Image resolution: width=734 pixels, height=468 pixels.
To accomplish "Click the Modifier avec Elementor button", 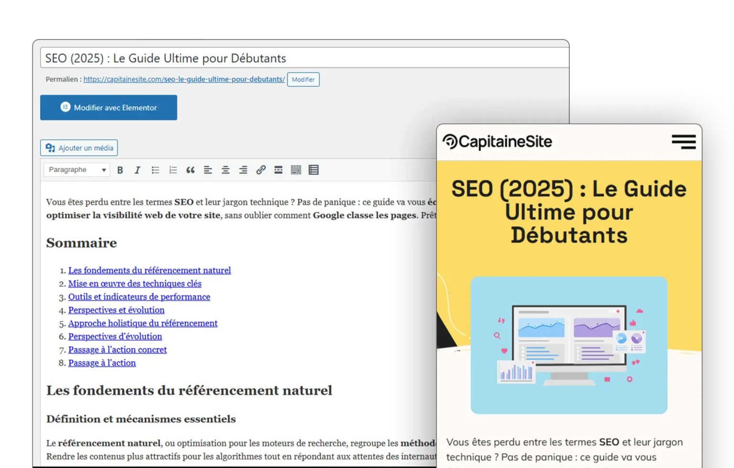I will coord(108,108).
